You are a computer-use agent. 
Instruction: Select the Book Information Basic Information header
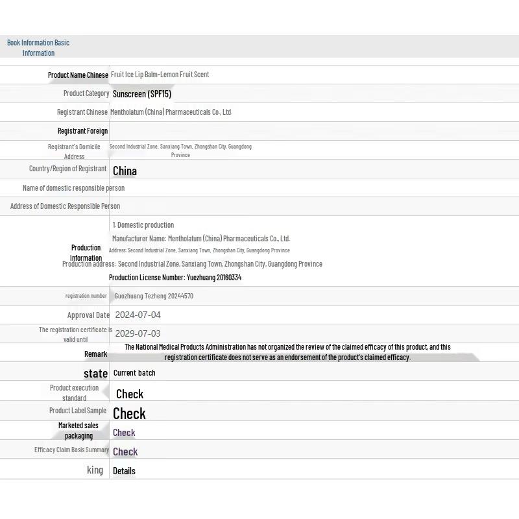[x=38, y=47]
